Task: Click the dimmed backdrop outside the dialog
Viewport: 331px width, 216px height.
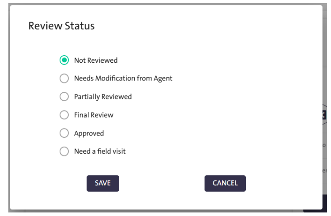Action: pyautogui.click(x=4, y=110)
